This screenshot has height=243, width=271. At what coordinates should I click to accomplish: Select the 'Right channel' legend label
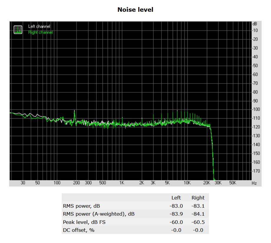40,32
